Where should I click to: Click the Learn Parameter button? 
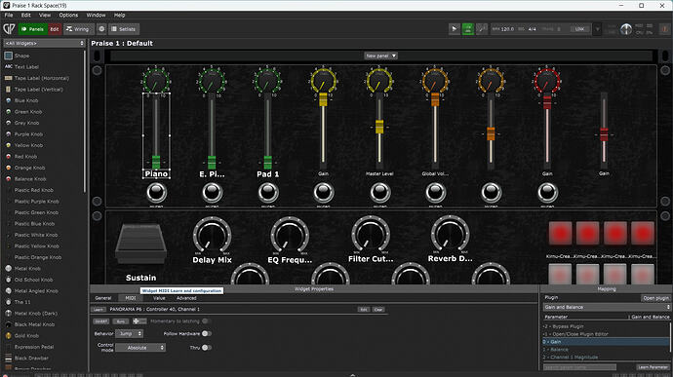click(653, 367)
